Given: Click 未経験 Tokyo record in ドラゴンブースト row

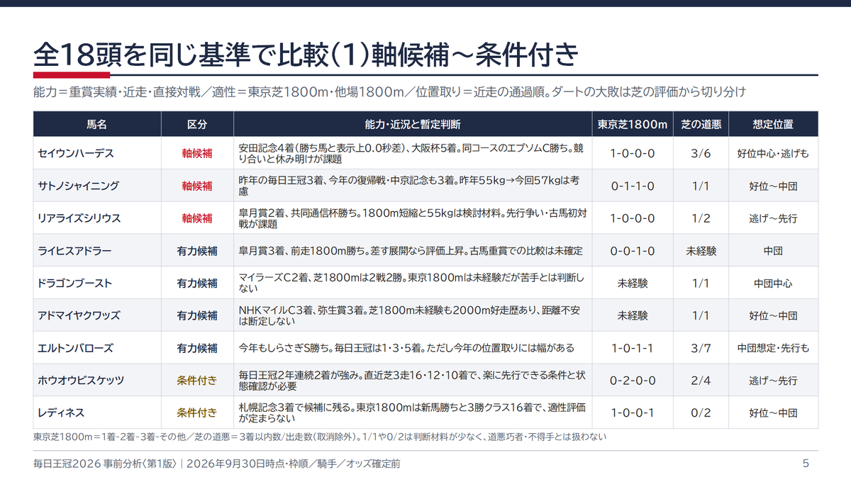Looking at the screenshot, I should coord(633,283).
